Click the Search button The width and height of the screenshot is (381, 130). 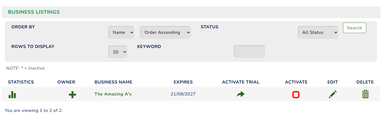coord(355,28)
